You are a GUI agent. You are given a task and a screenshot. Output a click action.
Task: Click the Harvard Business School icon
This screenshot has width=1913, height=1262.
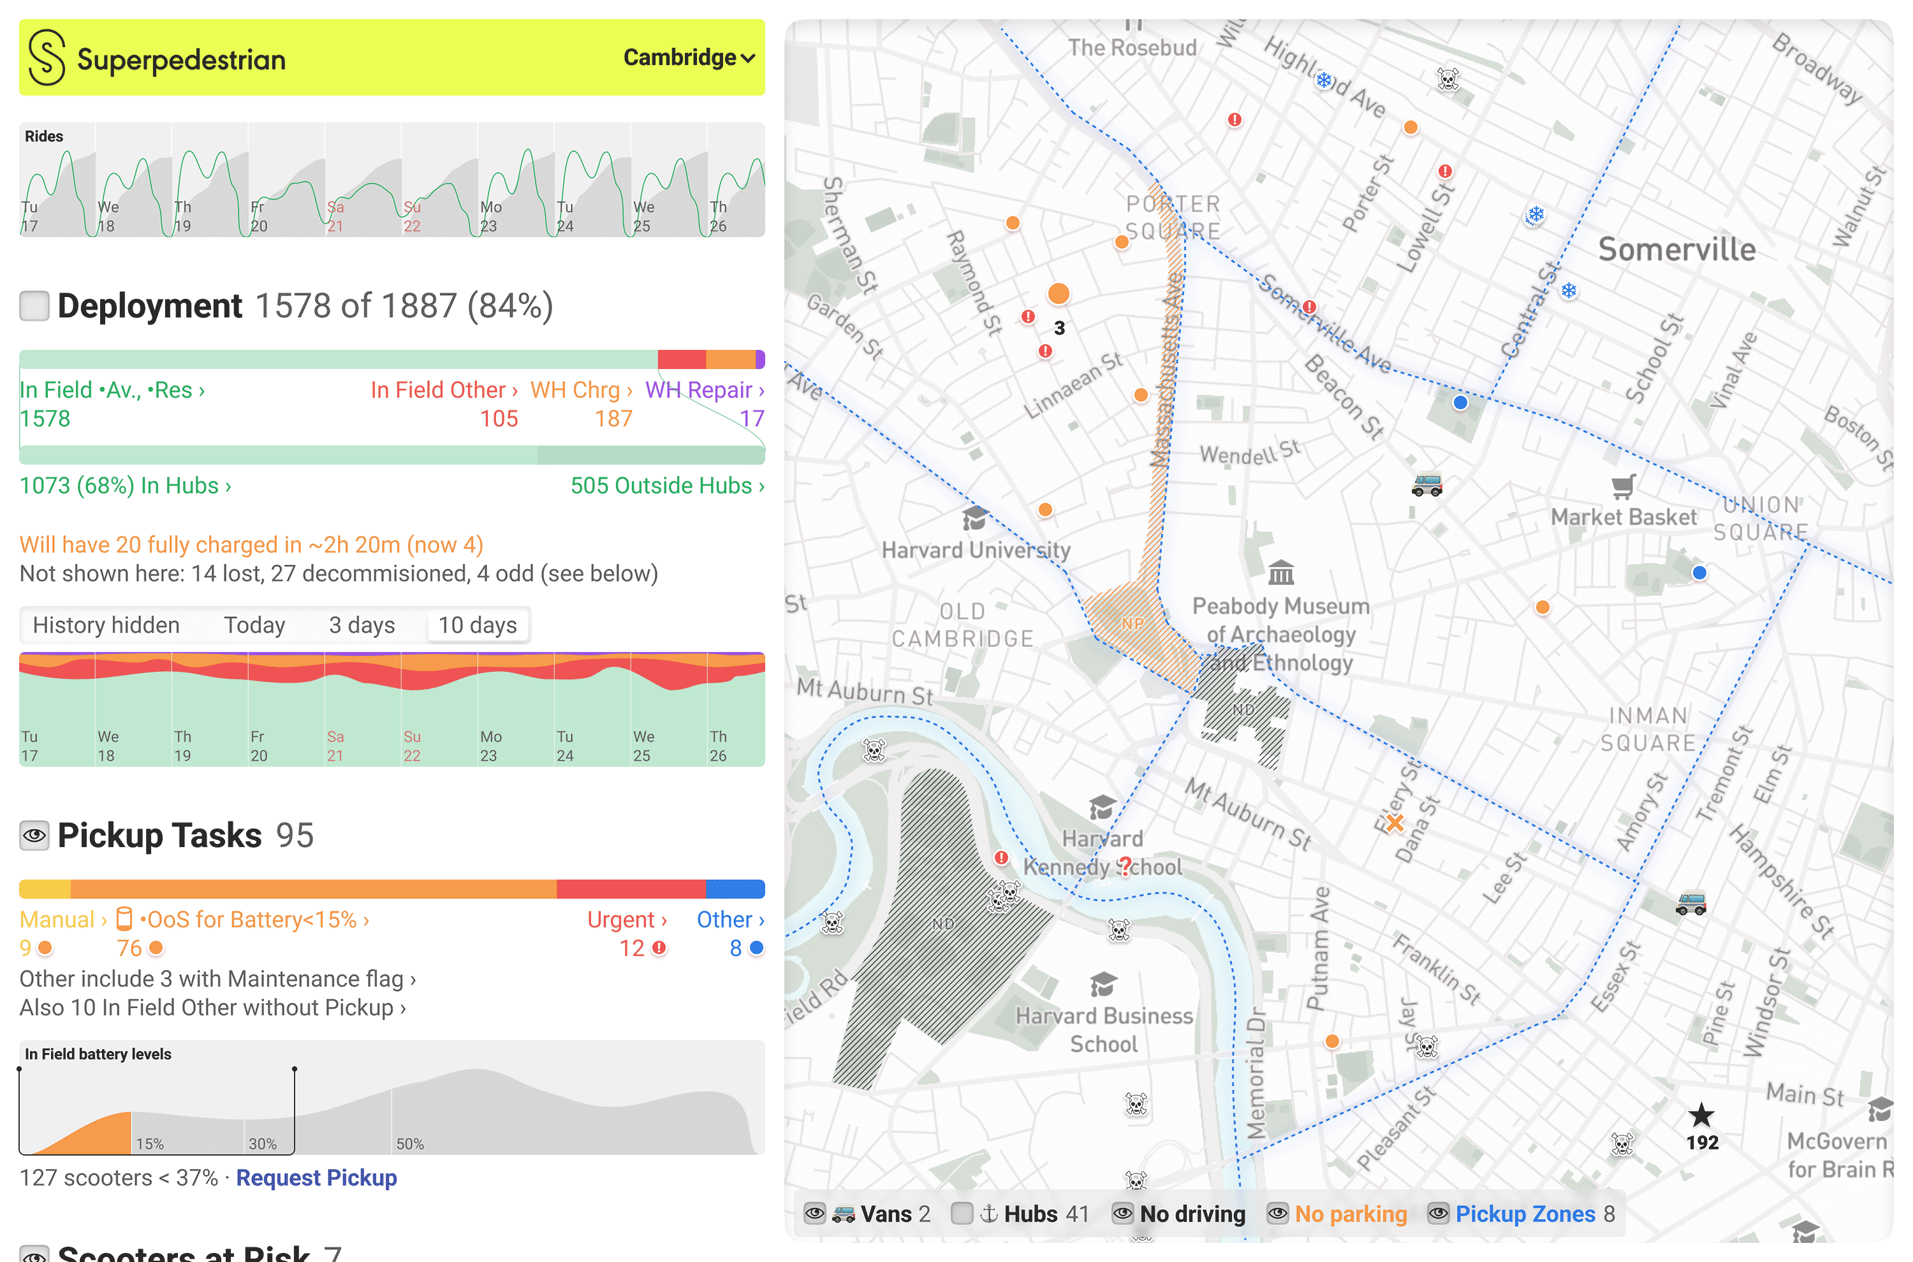tap(1103, 983)
